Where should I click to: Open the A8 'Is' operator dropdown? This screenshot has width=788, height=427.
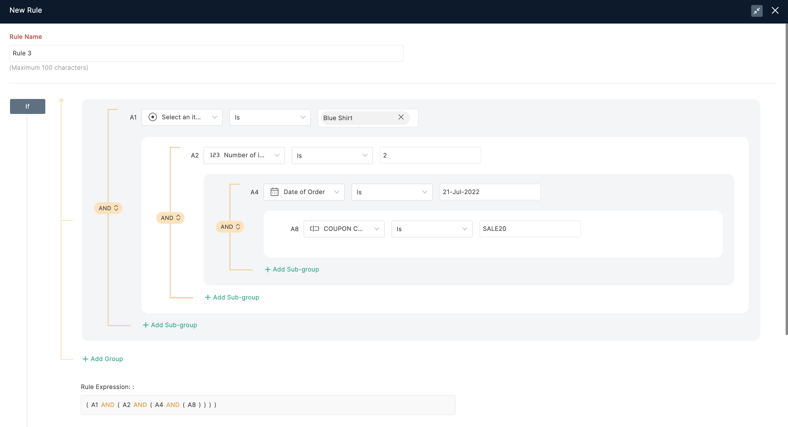432,229
